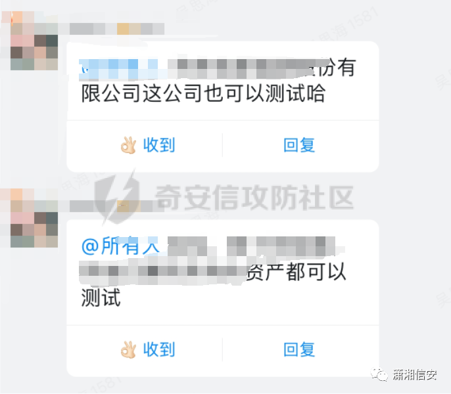Click the shield lightning logo watermark

click(116, 198)
